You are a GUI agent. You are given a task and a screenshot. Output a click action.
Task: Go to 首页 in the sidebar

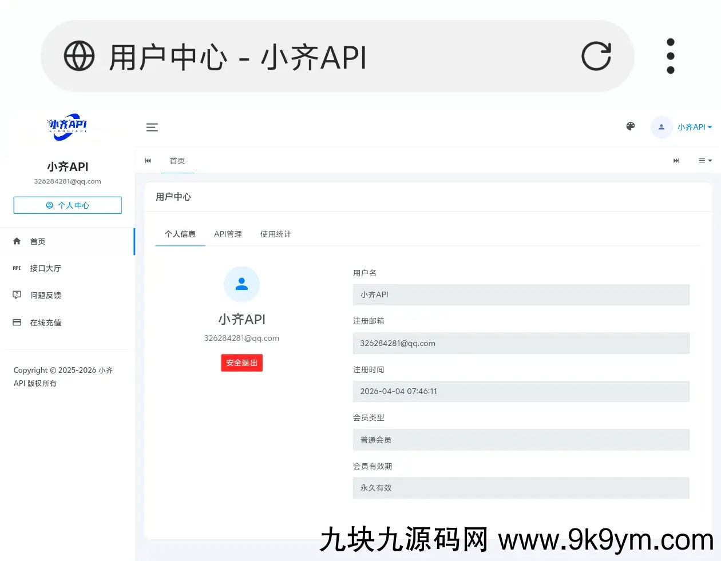[x=38, y=241]
